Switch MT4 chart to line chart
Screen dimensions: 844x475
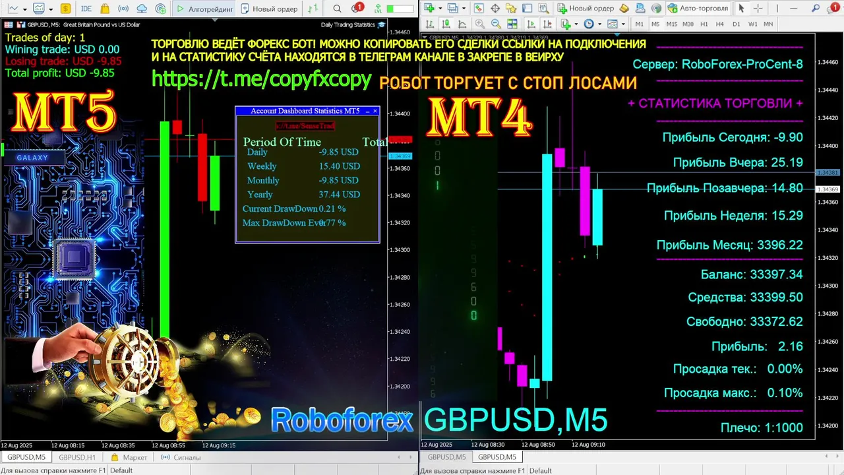[x=462, y=24]
